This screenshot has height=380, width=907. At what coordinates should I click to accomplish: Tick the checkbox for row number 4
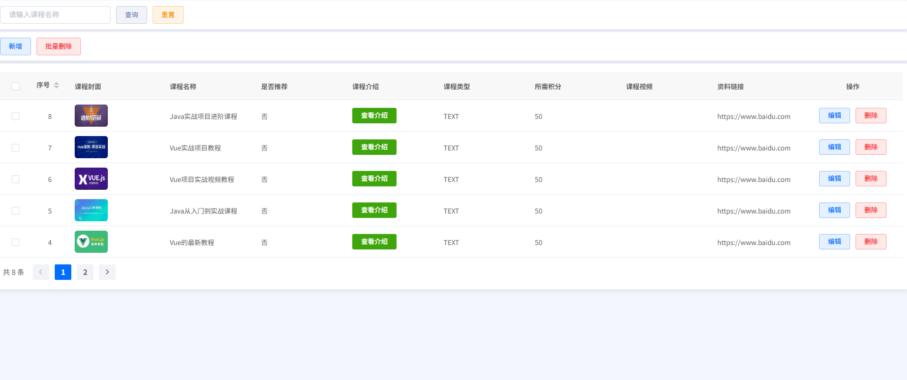click(15, 242)
